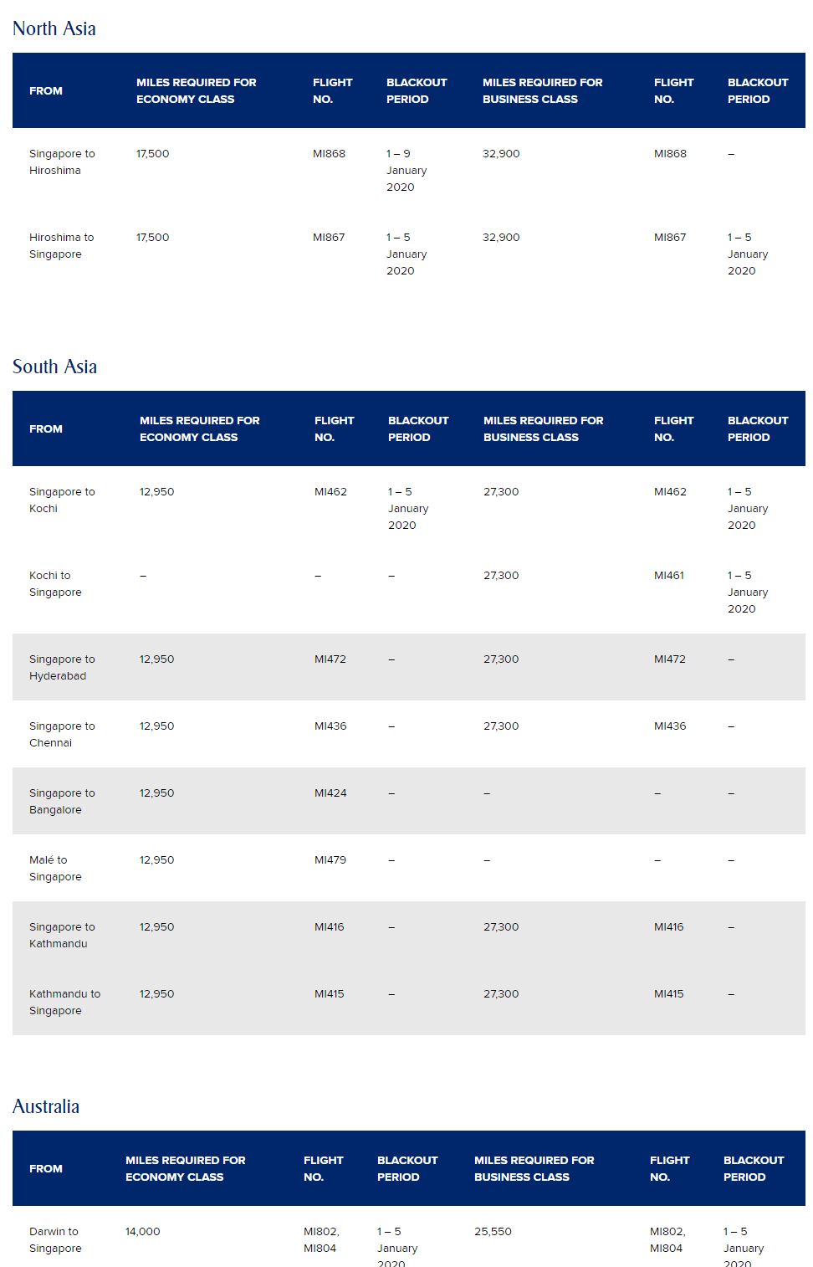Click the 1 – 9 January 2020 blackout period
813x1267 pixels.
406,170
